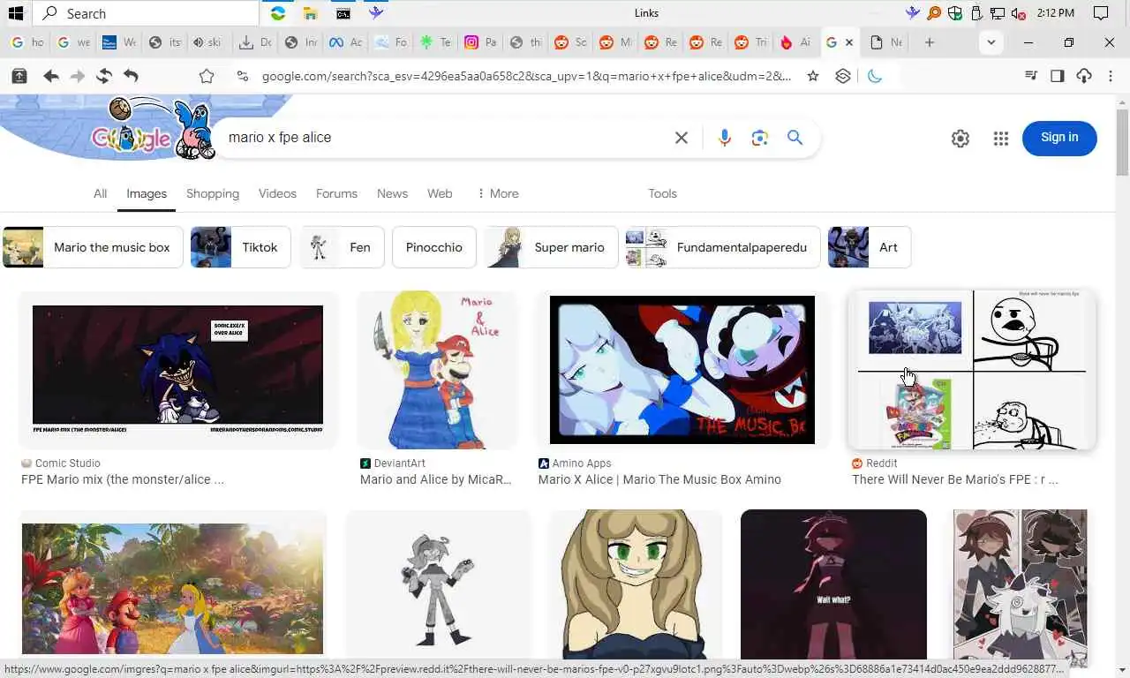Open File Explorer from the taskbar
The width and height of the screenshot is (1130, 678).
point(311,13)
